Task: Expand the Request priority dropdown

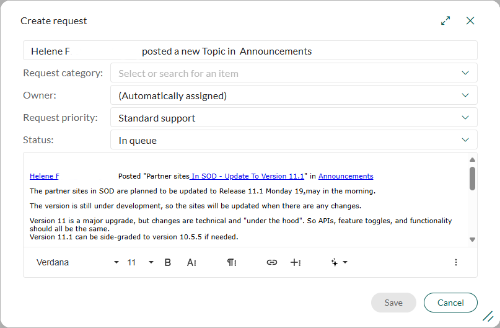Action: click(294, 117)
